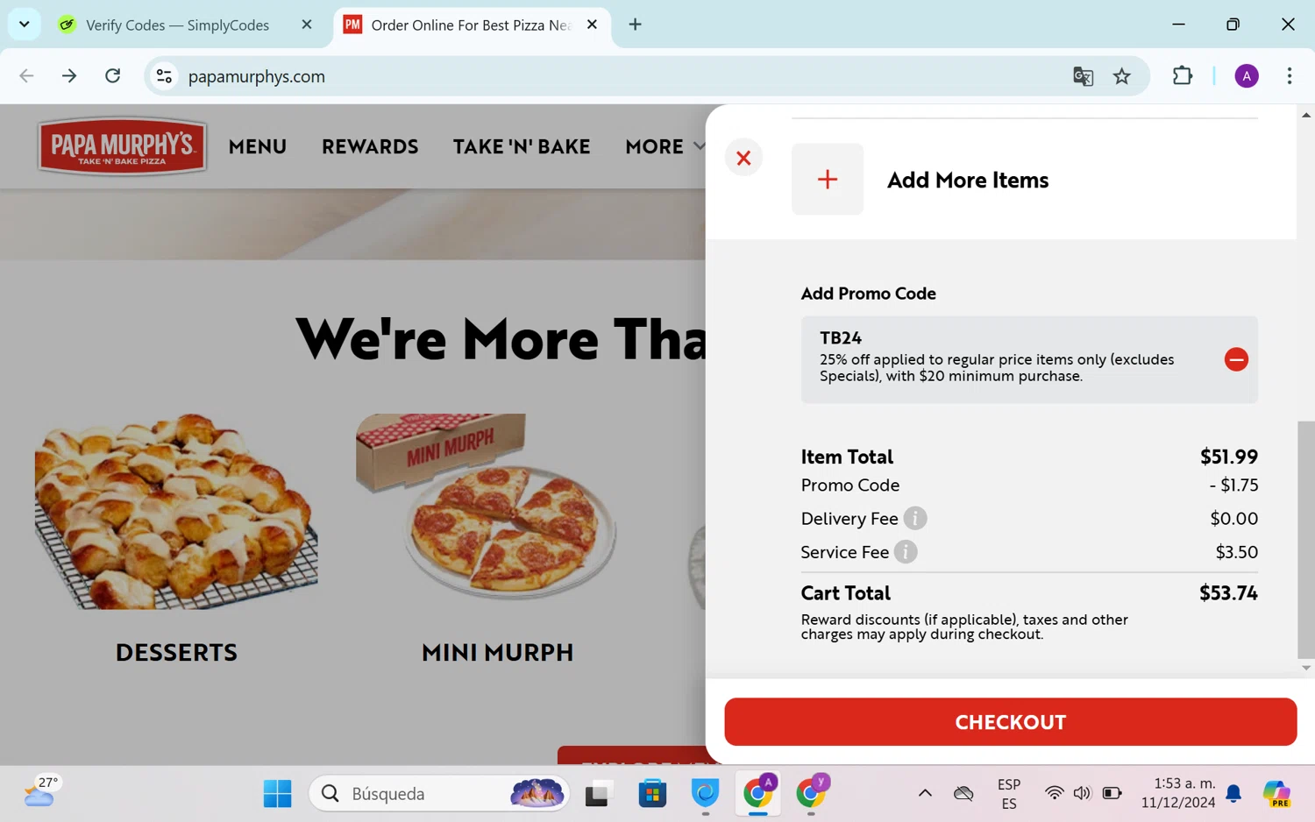Click the cart scrollbar up arrow

tap(1305, 114)
